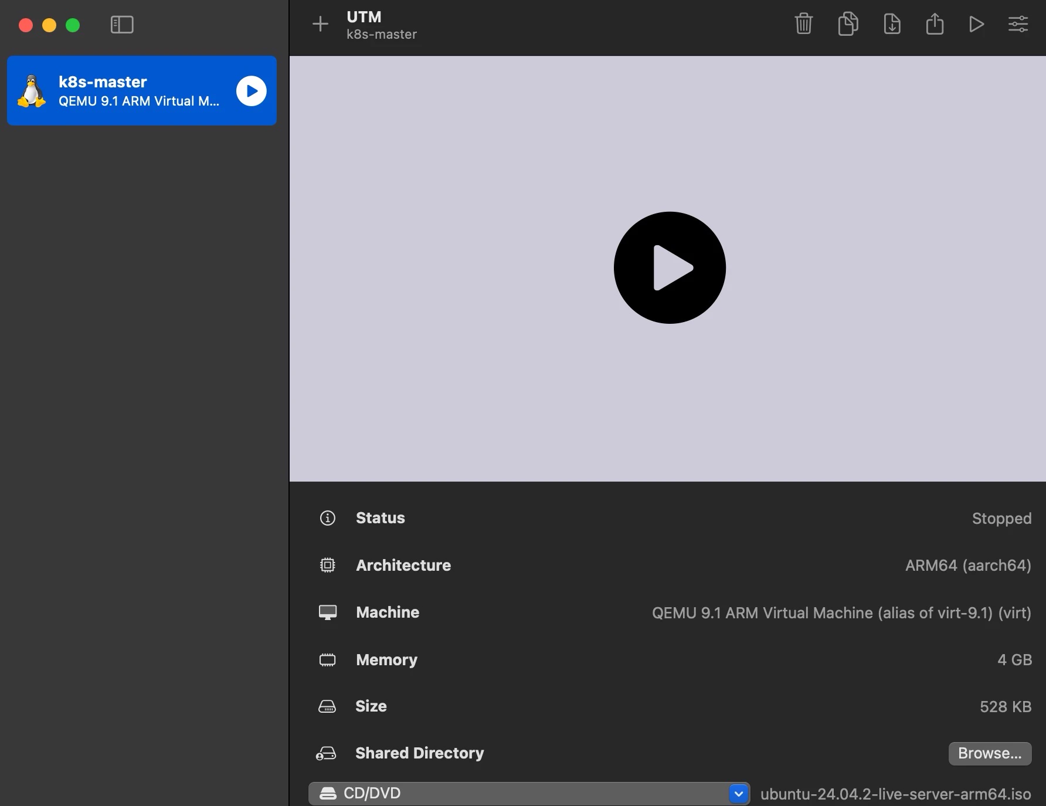The image size is (1046, 806).
Task: Click the ARM64 (aarch64) architecture value
Action: (x=968, y=565)
